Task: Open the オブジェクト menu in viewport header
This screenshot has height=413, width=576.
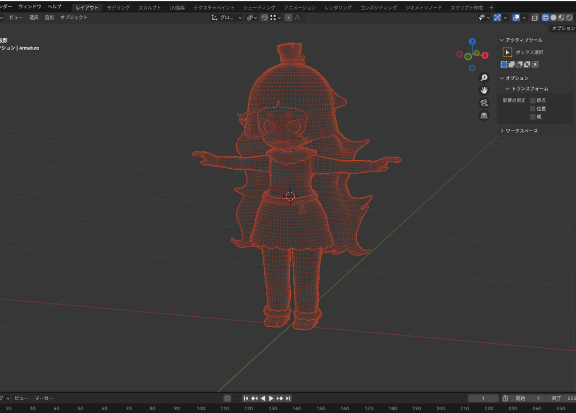Action: (74, 17)
